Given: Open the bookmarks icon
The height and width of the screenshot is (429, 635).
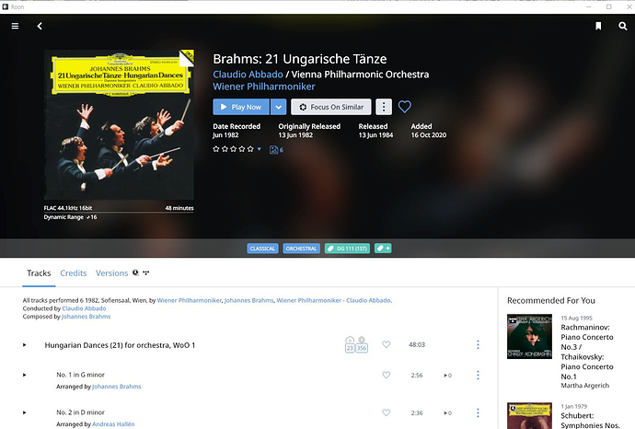Looking at the screenshot, I should pos(598,26).
